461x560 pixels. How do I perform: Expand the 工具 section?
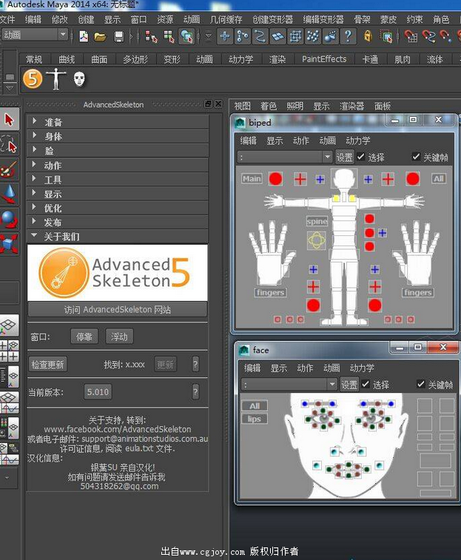coord(118,180)
